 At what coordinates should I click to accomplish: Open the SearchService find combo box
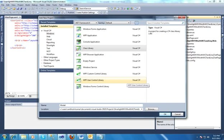(x=93, y=9)
